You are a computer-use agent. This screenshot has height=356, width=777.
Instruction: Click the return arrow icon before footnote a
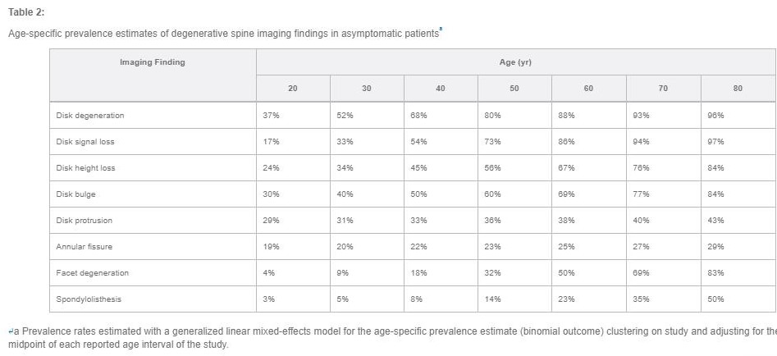tap(11, 331)
